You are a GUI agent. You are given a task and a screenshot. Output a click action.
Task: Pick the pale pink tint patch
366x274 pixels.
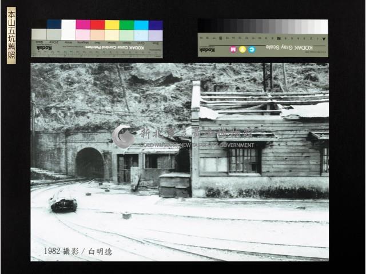83,35
